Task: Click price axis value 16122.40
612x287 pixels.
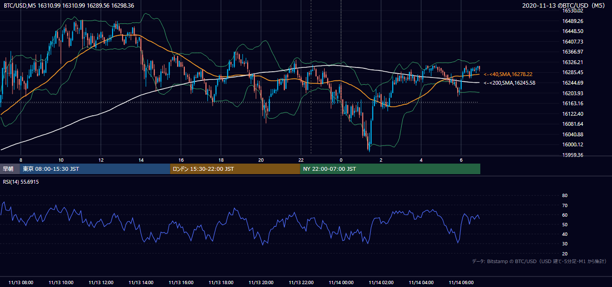Action: point(572,114)
